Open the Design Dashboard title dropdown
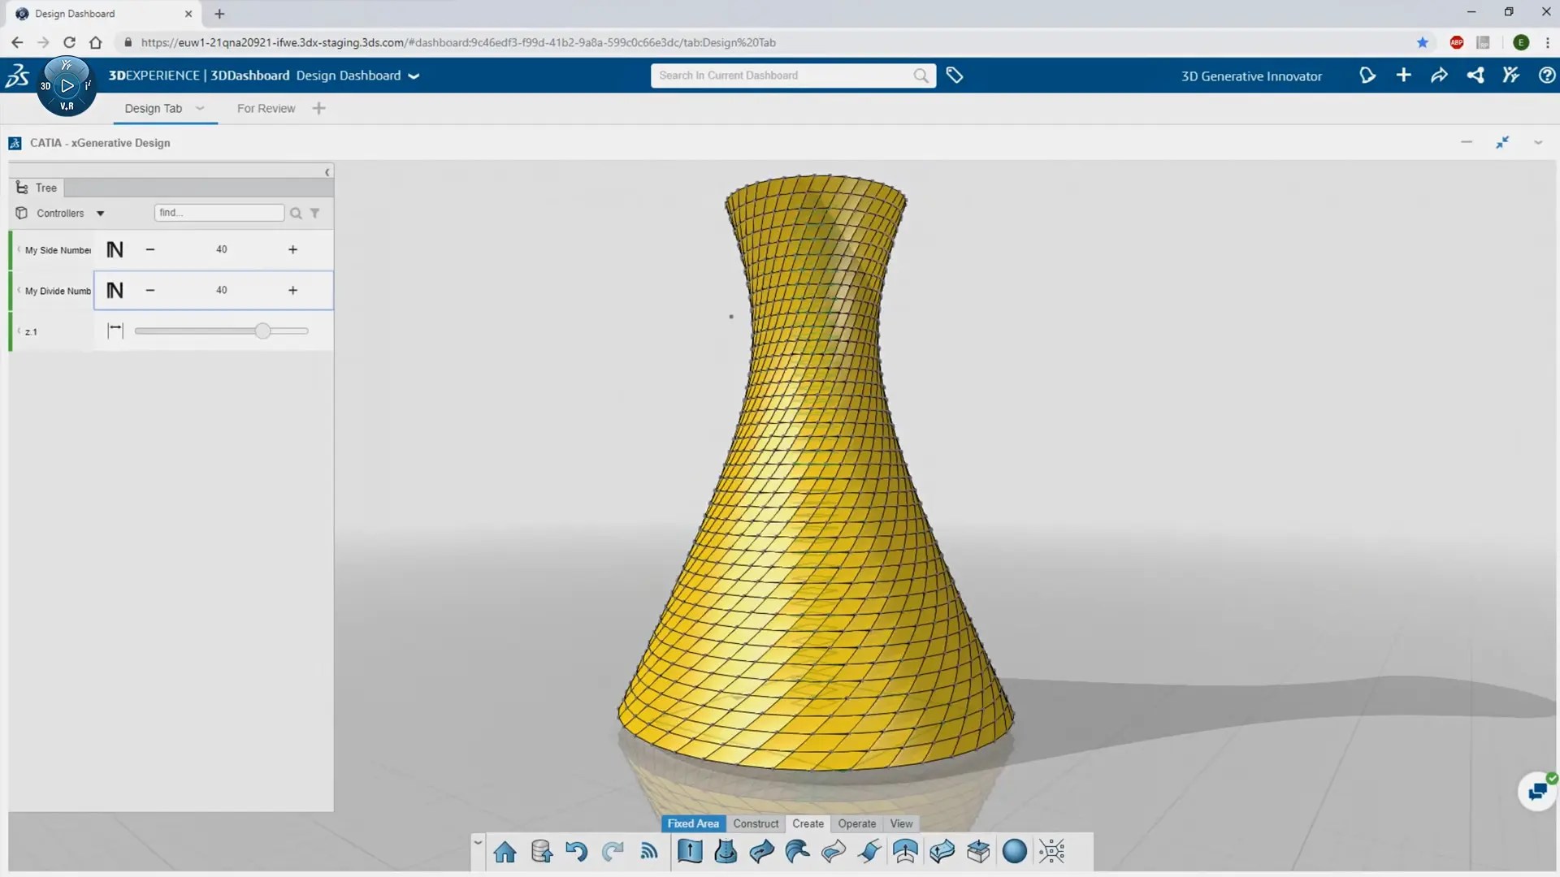The width and height of the screenshot is (1560, 877). point(414,76)
